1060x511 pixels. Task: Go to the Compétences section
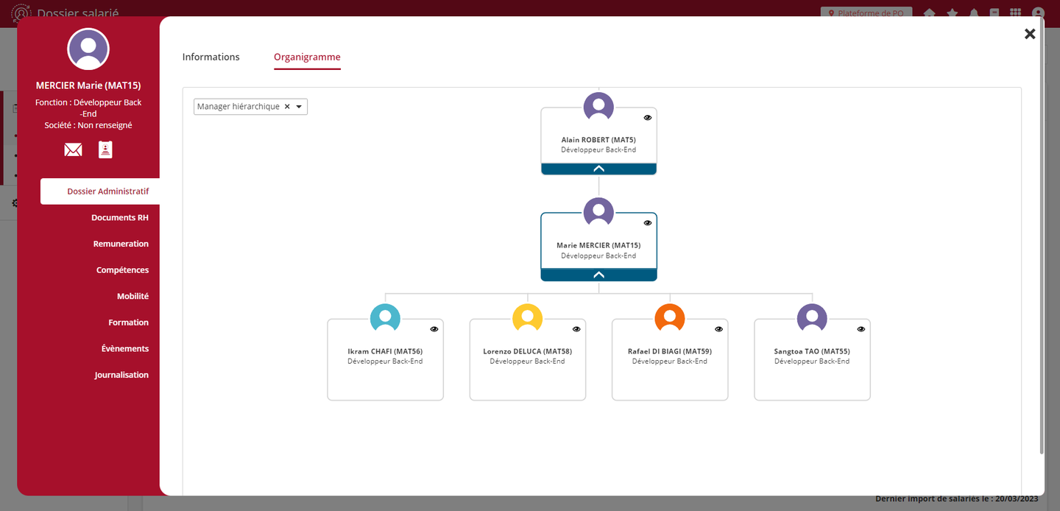pyautogui.click(x=122, y=270)
